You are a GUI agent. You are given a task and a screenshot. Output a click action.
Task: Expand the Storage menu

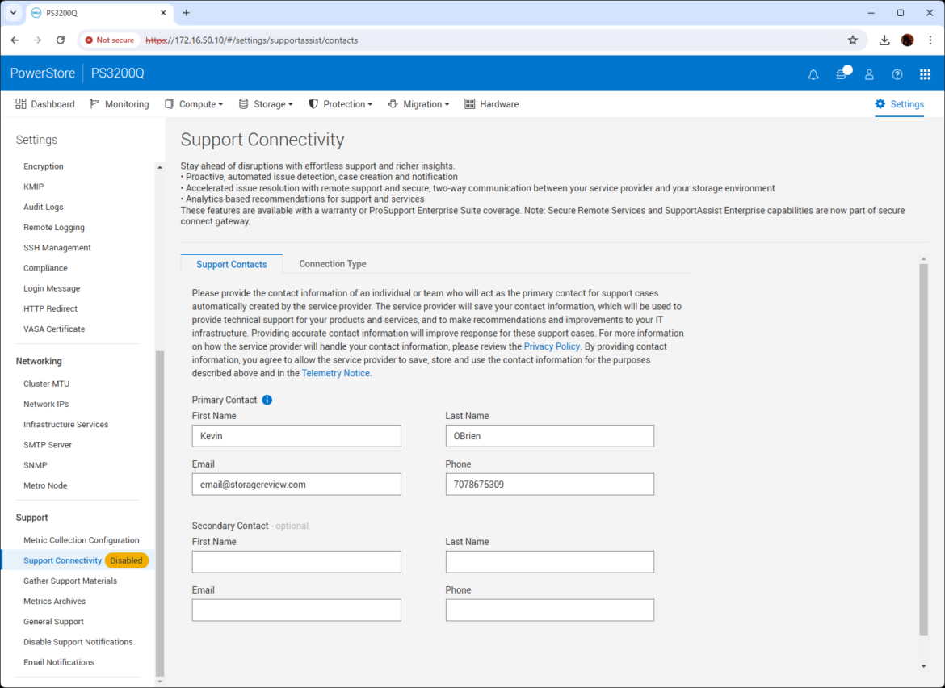pos(266,104)
